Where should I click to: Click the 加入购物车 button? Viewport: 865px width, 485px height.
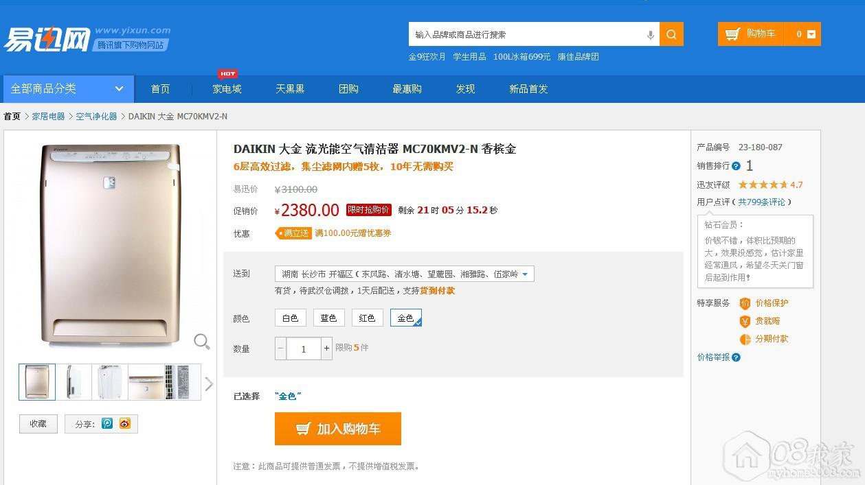[x=337, y=429]
